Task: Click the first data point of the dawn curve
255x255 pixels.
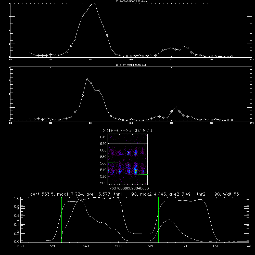Action: point(30,53)
